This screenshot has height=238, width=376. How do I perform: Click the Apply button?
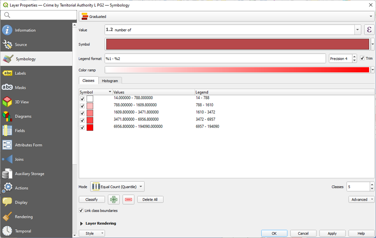(x=332, y=233)
